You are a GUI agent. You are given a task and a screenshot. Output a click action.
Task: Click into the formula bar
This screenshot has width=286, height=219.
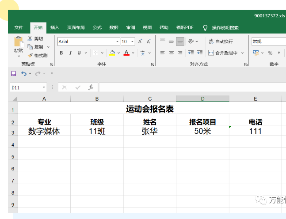(192, 87)
